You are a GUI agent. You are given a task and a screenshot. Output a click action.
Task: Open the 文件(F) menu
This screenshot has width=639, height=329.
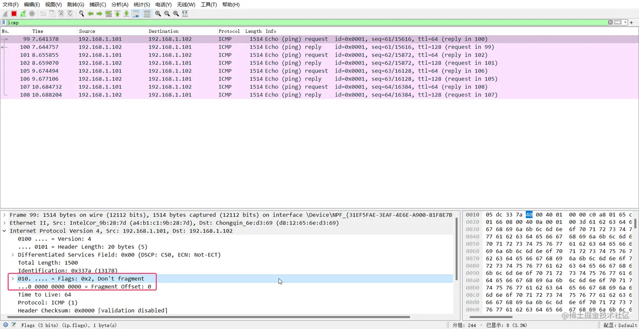[11, 4]
